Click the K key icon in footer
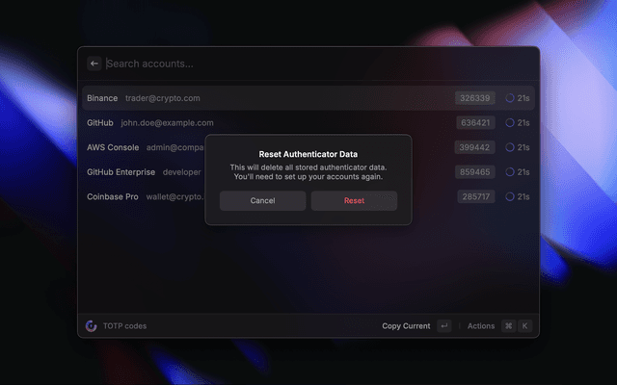 pyautogui.click(x=524, y=326)
